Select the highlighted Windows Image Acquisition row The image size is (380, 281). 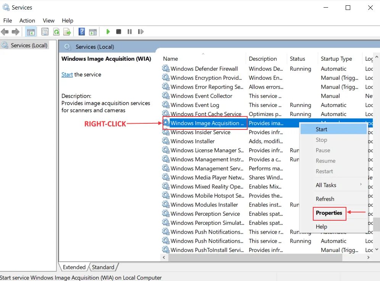pos(267,123)
